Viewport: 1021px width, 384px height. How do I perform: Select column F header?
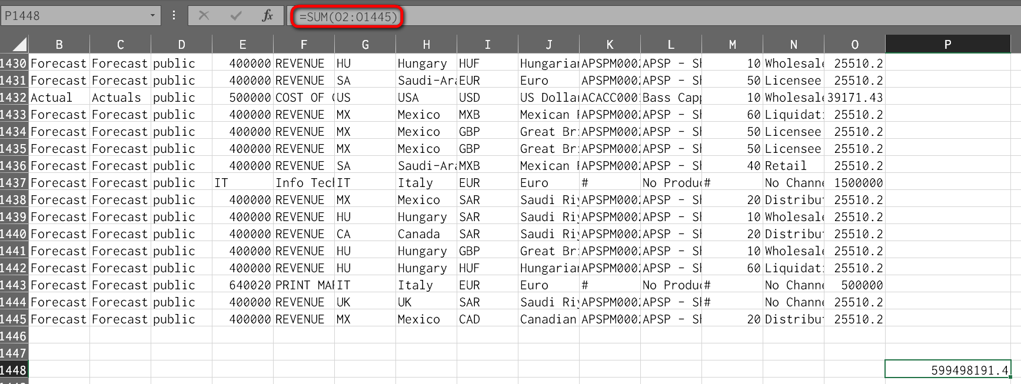pos(304,45)
